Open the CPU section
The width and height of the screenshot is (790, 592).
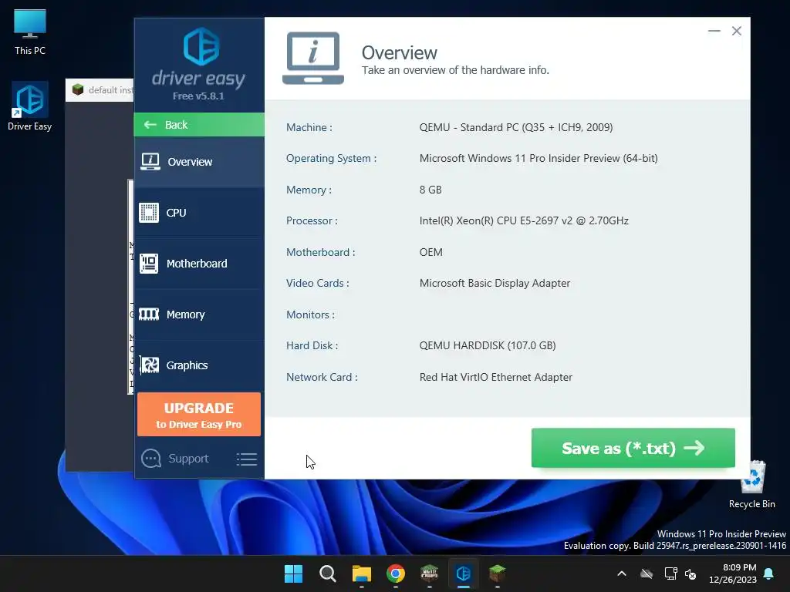[199, 213]
